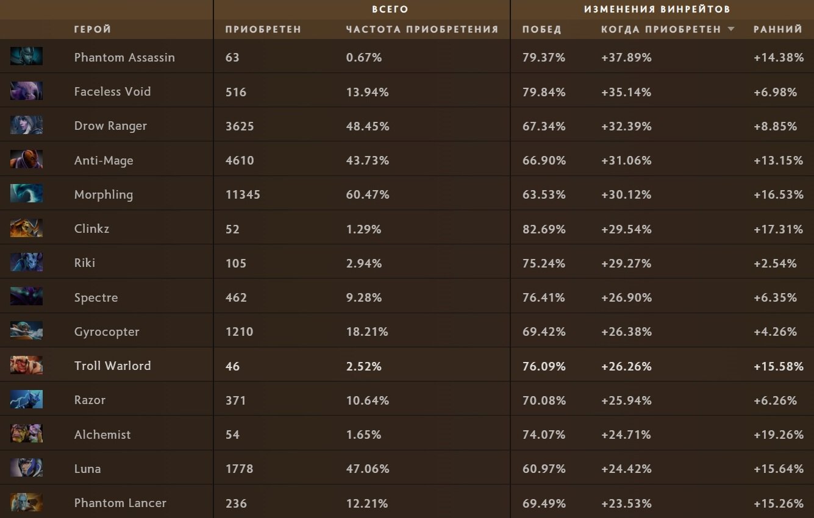Sort by the Герой column header
Image resolution: width=814 pixels, height=518 pixels.
tap(93, 29)
